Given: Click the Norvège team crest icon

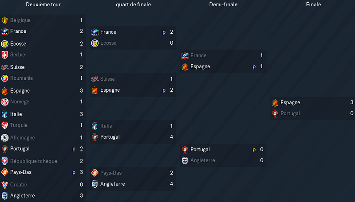Looking at the screenshot, I should (4, 102).
